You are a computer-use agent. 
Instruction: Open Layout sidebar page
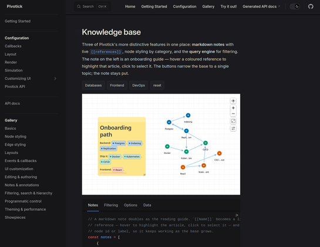[x=11, y=54]
